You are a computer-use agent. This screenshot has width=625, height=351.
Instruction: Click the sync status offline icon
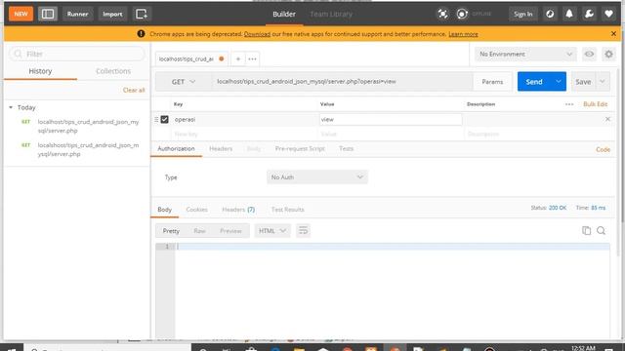(462, 14)
